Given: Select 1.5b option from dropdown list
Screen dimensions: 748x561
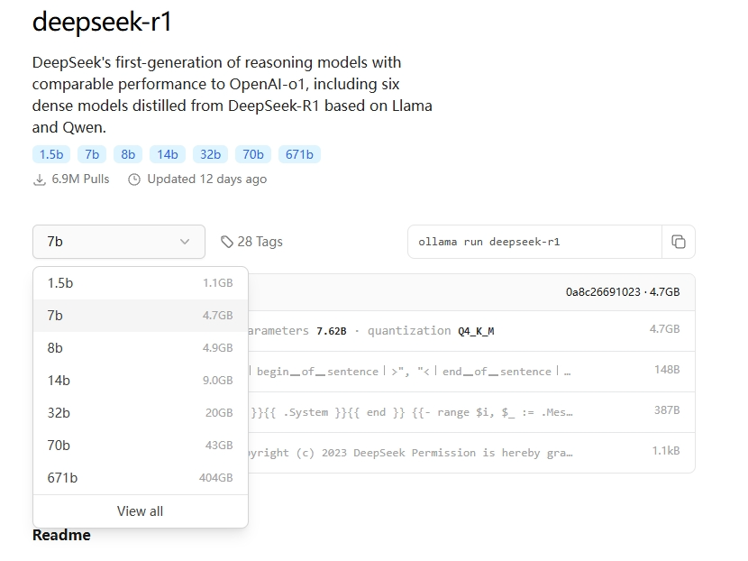Looking at the screenshot, I should pos(141,283).
